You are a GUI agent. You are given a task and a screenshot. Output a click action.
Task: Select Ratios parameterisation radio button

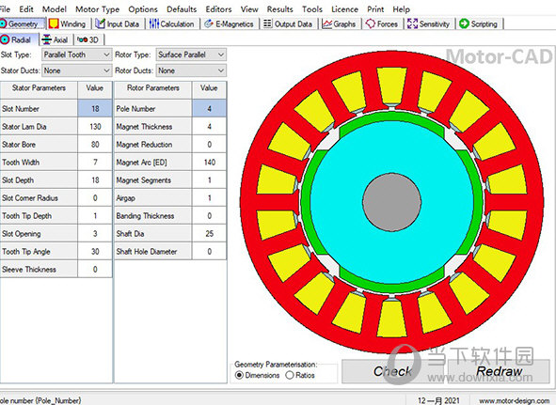coord(290,375)
